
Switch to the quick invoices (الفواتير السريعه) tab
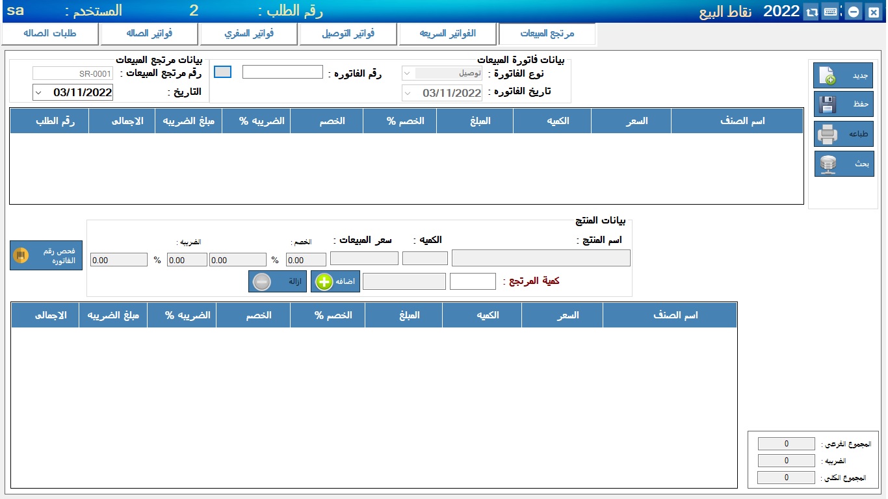click(447, 34)
